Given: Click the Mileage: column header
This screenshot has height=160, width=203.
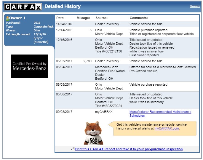Looking at the screenshot, I should coord(83,18).
